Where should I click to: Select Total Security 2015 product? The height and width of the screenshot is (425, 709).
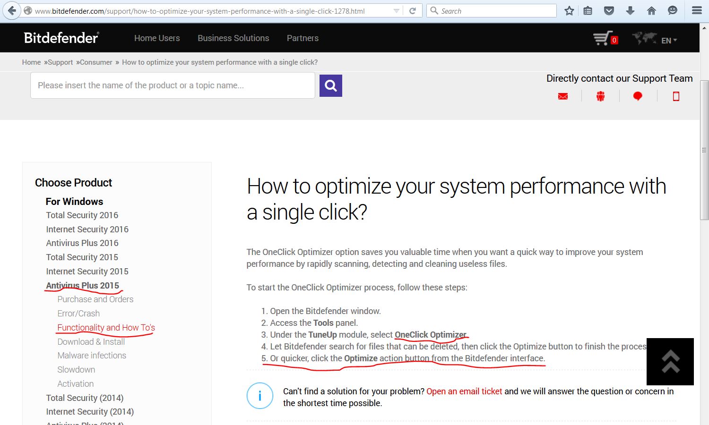[x=82, y=257]
